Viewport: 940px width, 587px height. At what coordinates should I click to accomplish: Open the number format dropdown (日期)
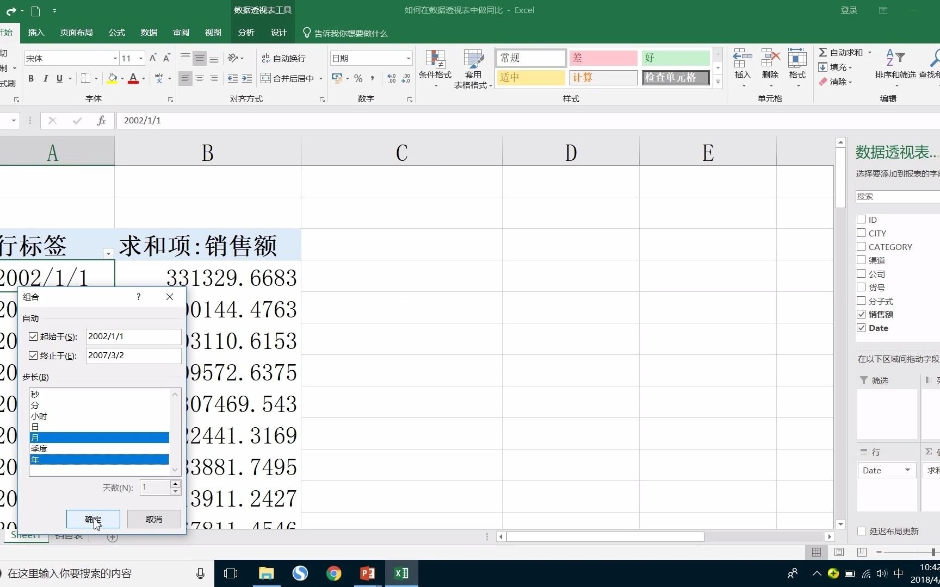coord(408,58)
